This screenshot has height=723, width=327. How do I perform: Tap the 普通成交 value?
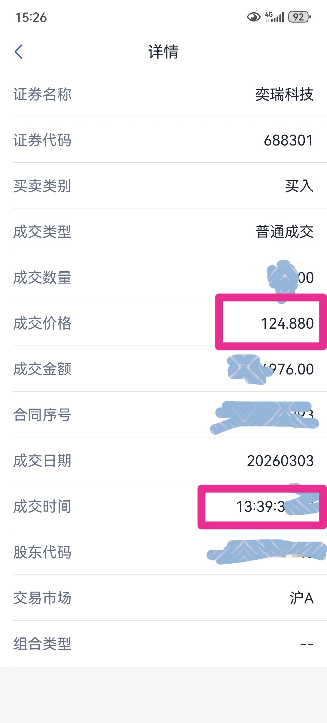[x=284, y=232]
